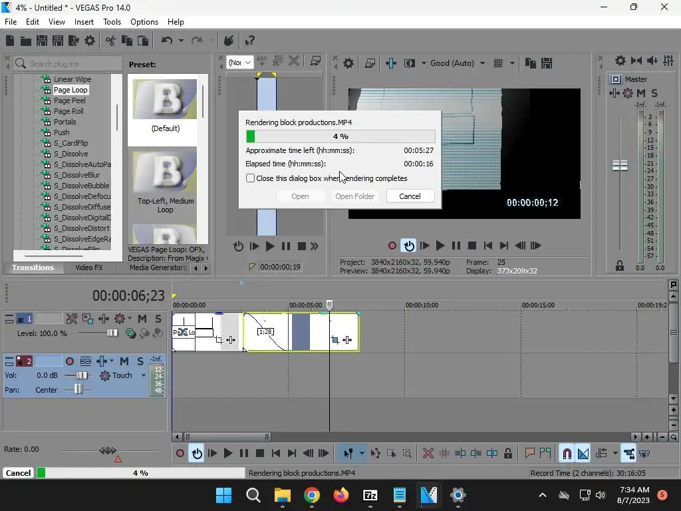Toggle Automatic Crossfades icon

[x=583, y=454]
